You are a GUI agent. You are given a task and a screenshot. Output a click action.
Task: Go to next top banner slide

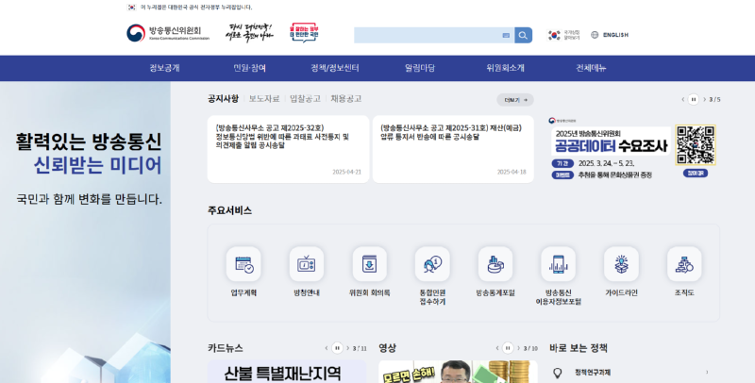[x=704, y=100]
